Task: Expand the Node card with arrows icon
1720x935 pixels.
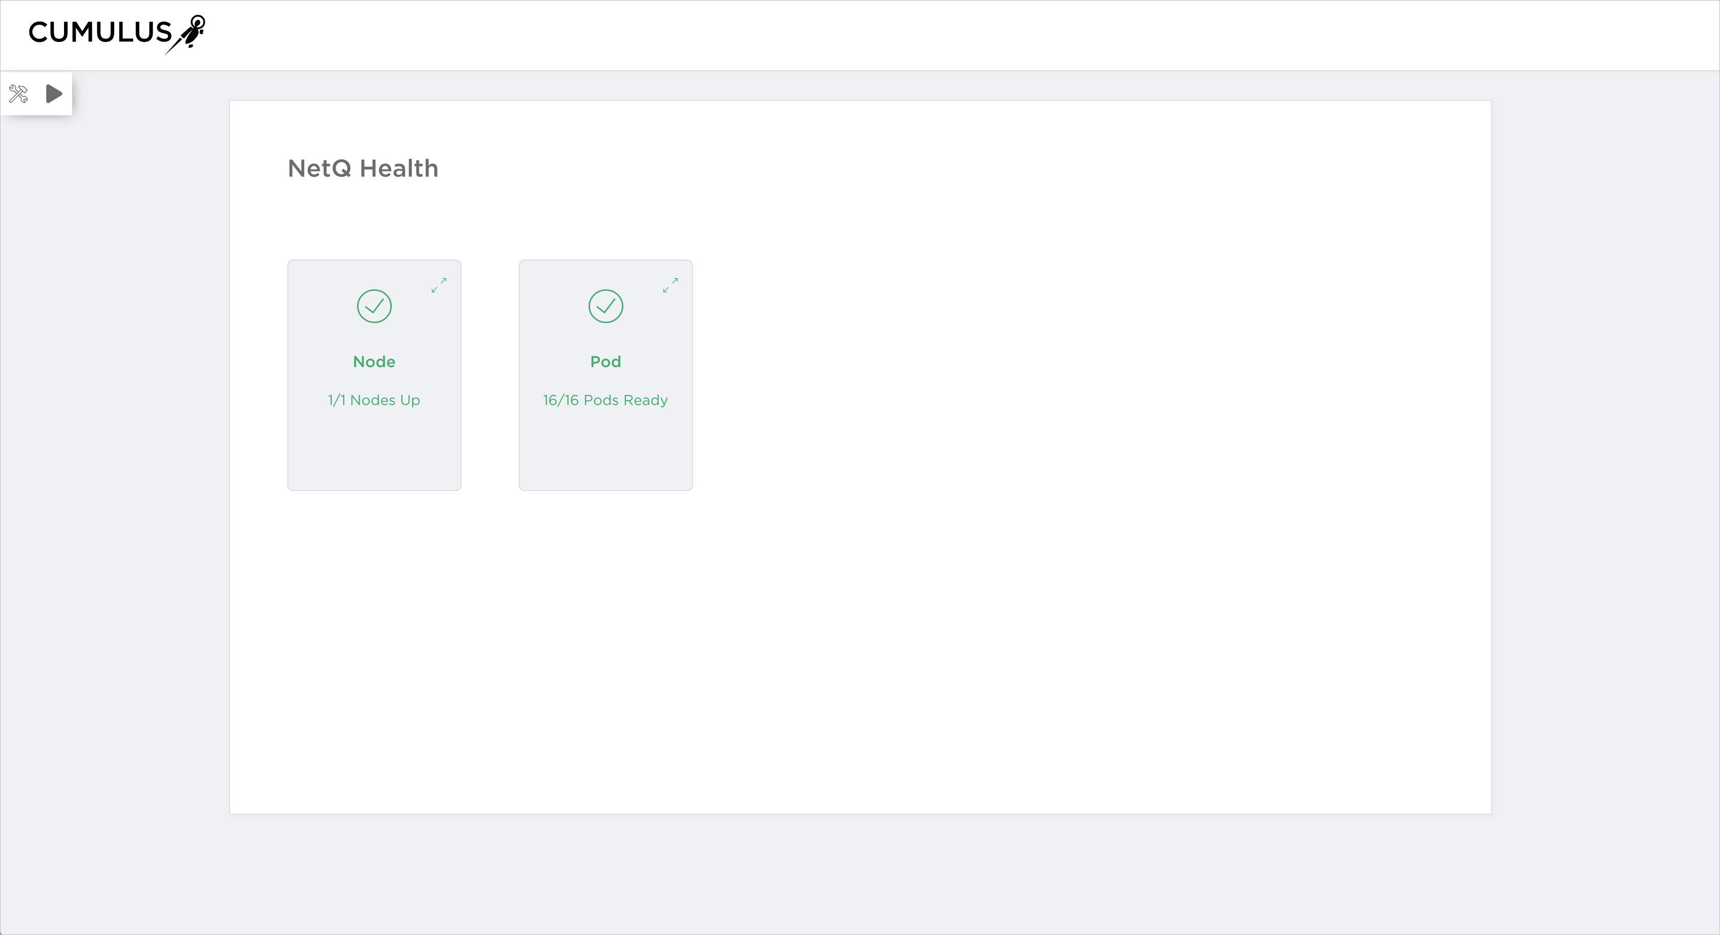Action: tap(438, 285)
